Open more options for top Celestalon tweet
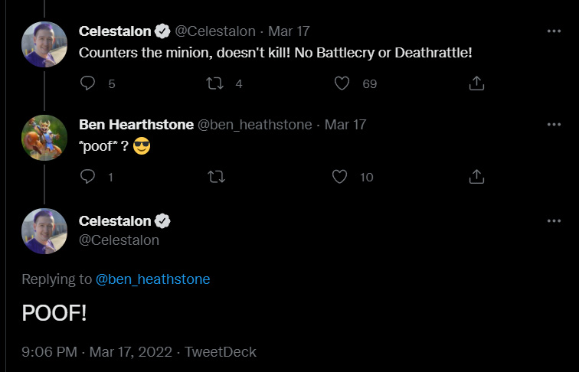The height and width of the screenshot is (372, 579). (553, 31)
